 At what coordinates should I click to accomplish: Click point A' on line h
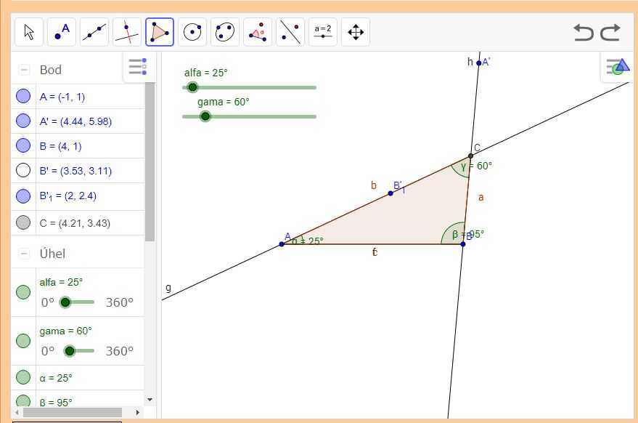point(478,63)
